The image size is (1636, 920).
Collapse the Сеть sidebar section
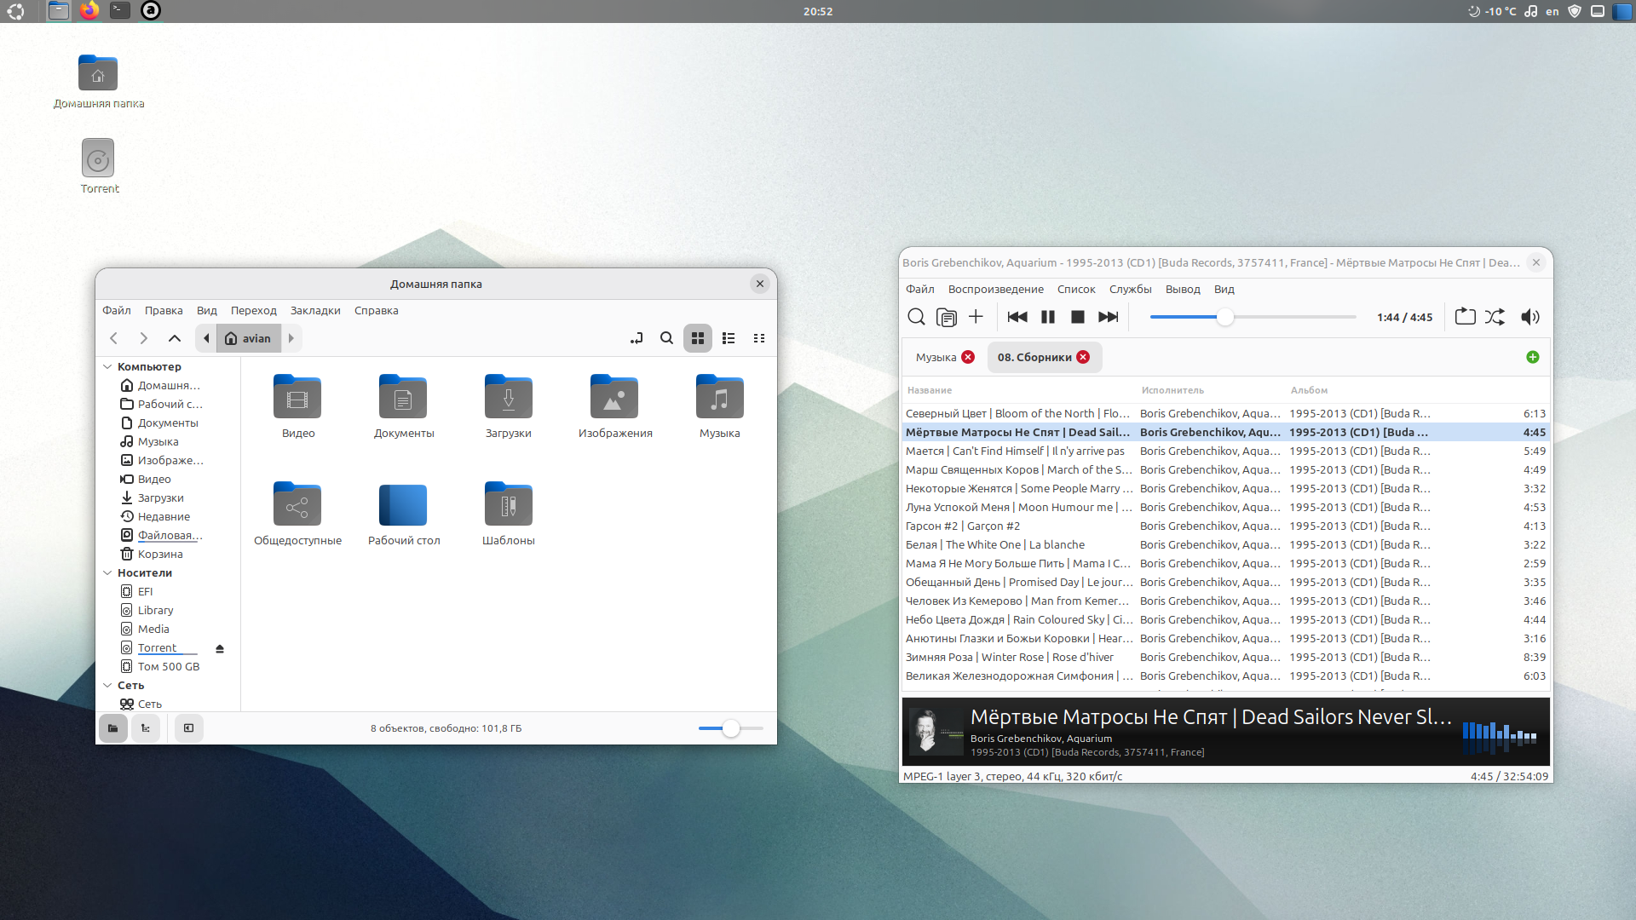pos(107,686)
